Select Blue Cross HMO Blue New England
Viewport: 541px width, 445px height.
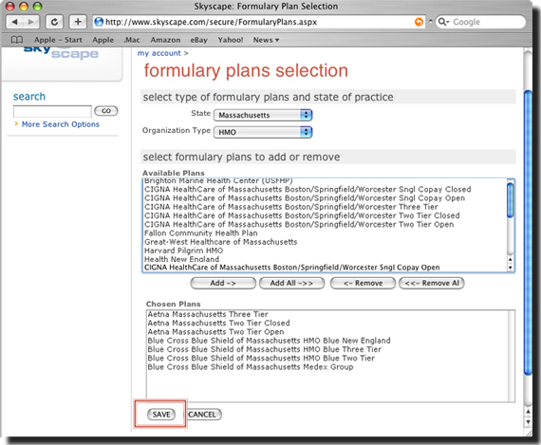click(x=270, y=341)
